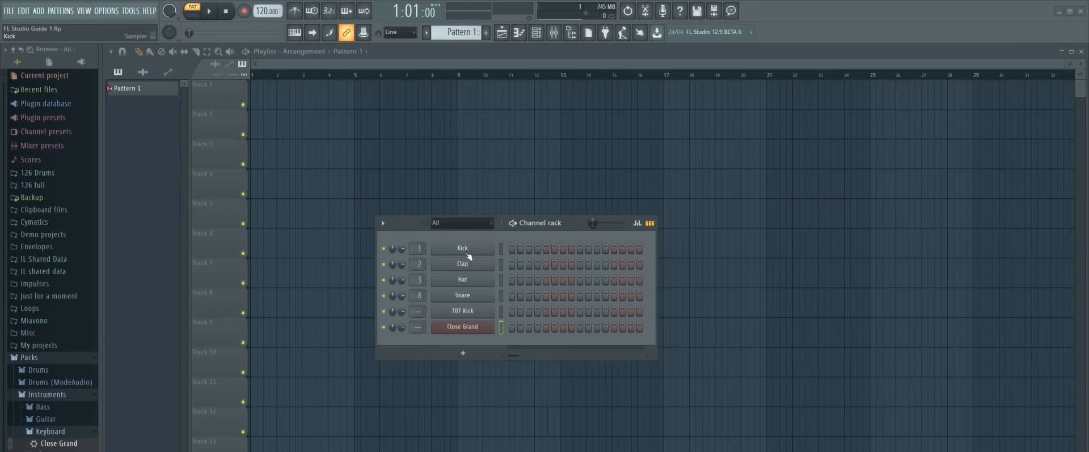This screenshot has width=1089, height=452.
Task: Open ADD menu
Action: (x=38, y=11)
